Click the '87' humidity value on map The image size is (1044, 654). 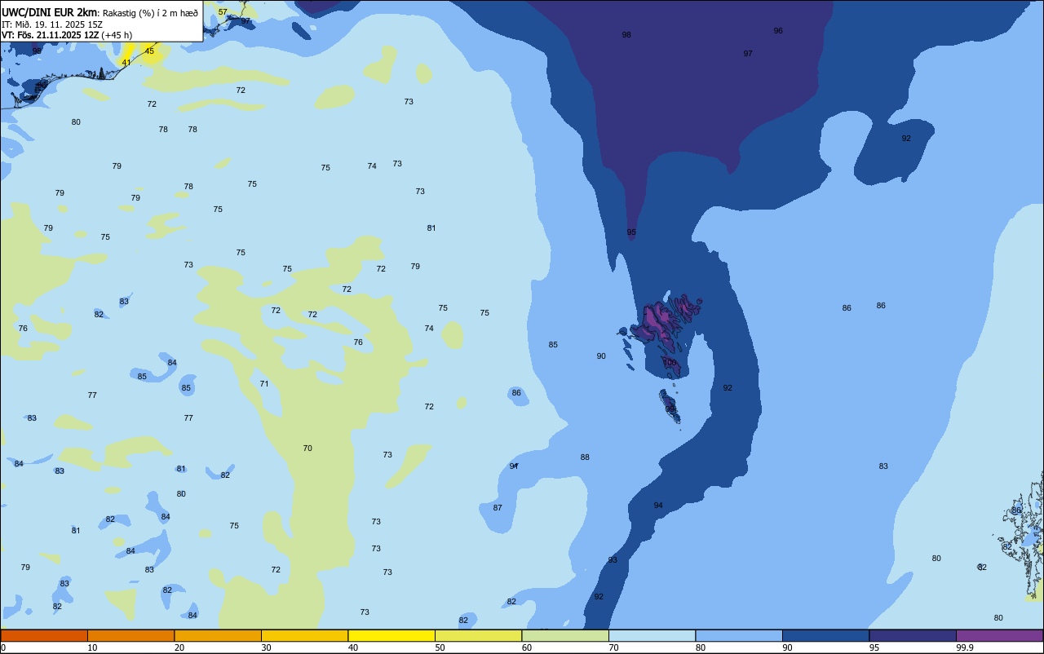click(498, 507)
